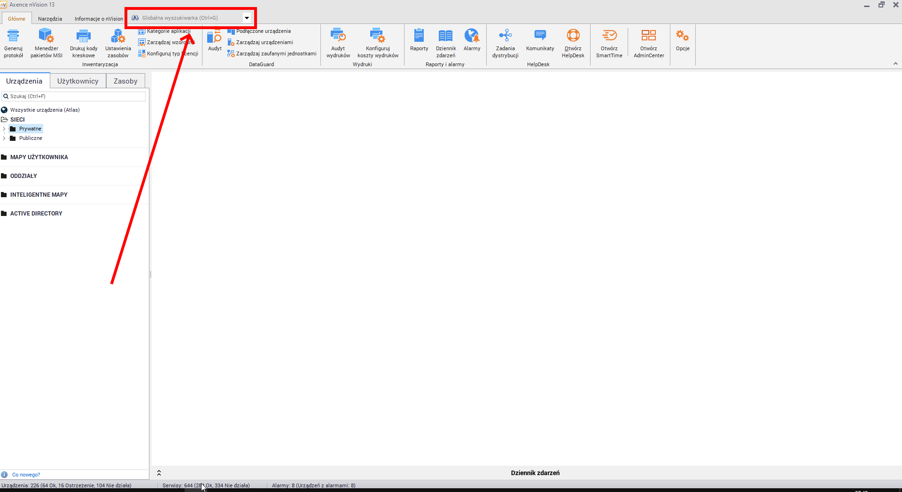This screenshot has width=902, height=492.
Task: Open the global search dropdown arrow
Action: click(x=247, y=18)
